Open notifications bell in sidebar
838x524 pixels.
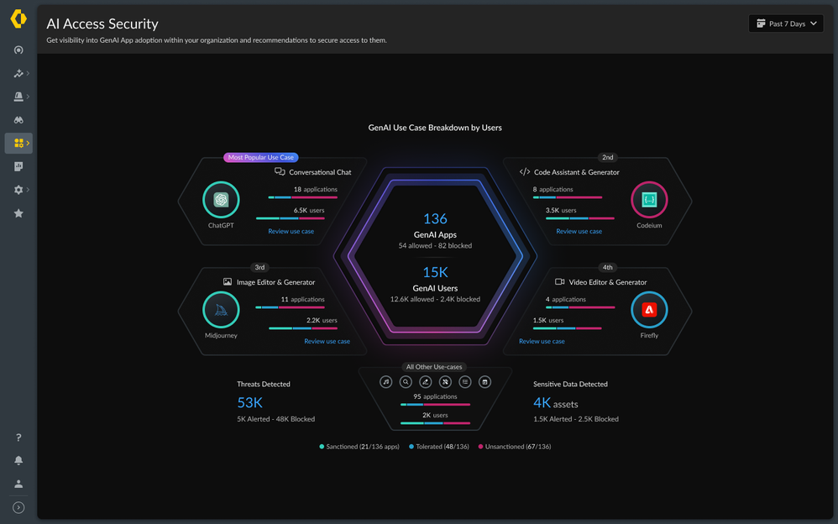click(x=18, y=460)
